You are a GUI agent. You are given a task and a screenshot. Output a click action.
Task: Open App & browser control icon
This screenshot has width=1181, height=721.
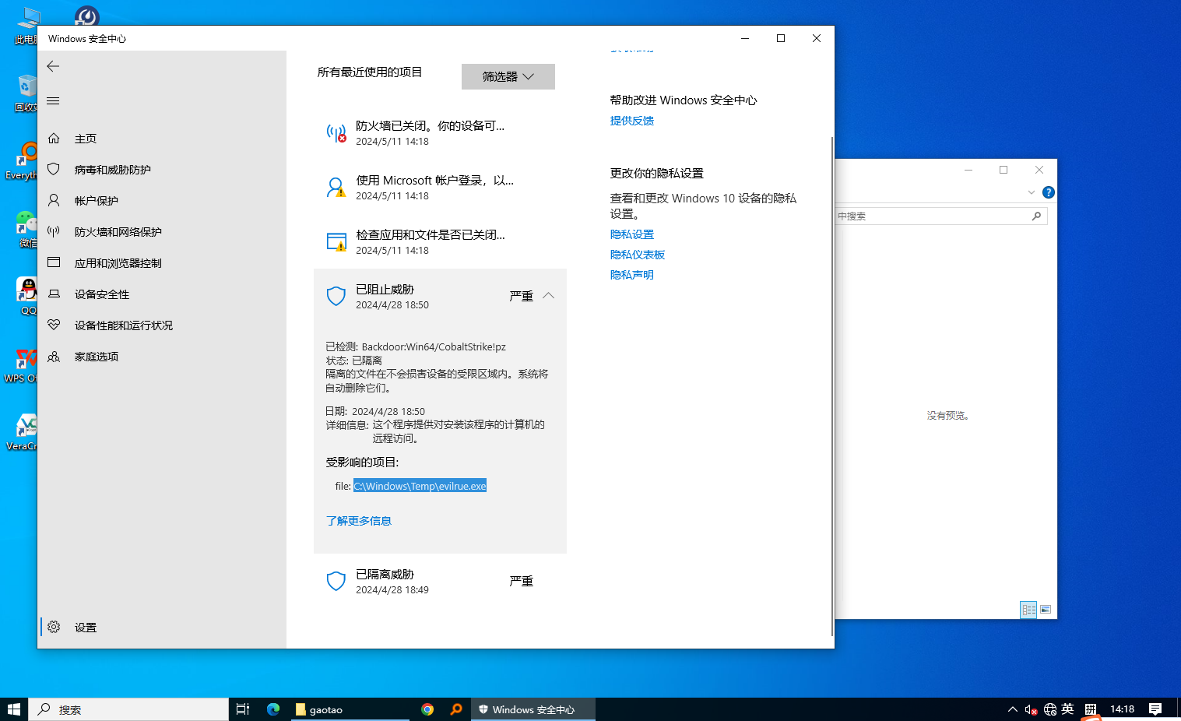point(54,262)
